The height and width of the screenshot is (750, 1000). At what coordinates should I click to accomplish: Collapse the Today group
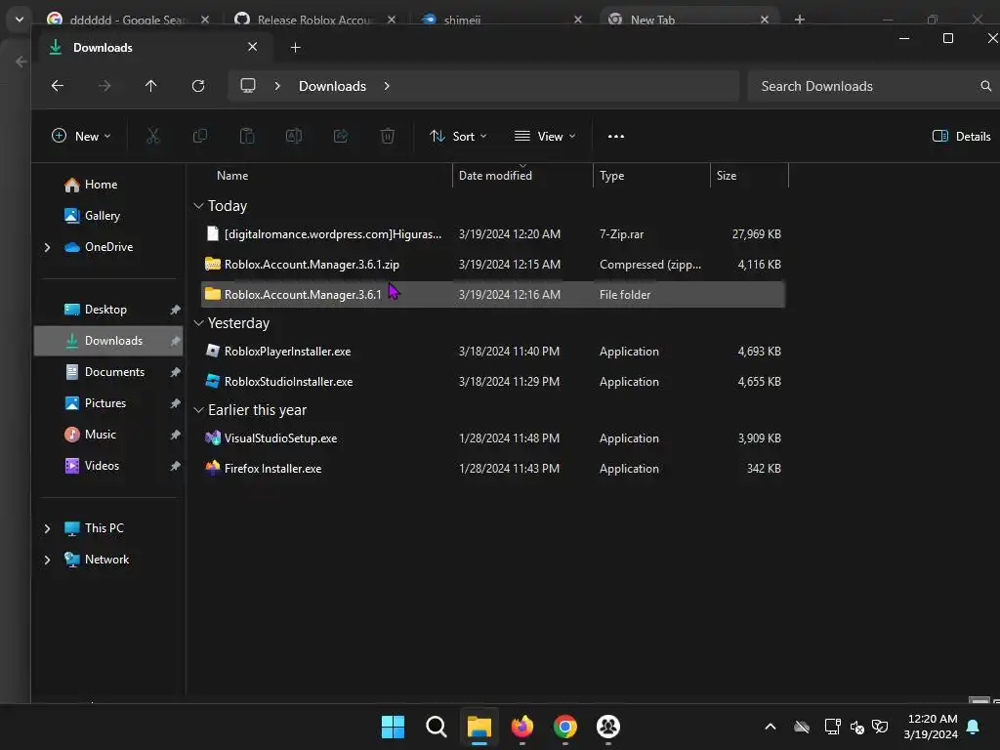tap(198, 205)
